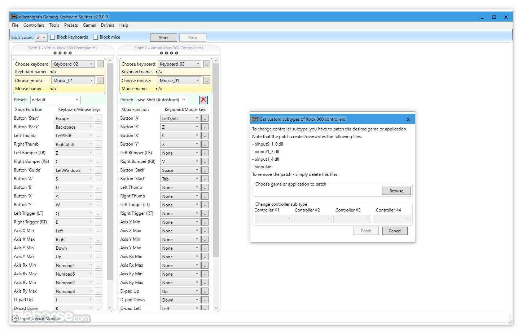
Task: Enable the Block keyboards checkbox
Action: point(53,37)
